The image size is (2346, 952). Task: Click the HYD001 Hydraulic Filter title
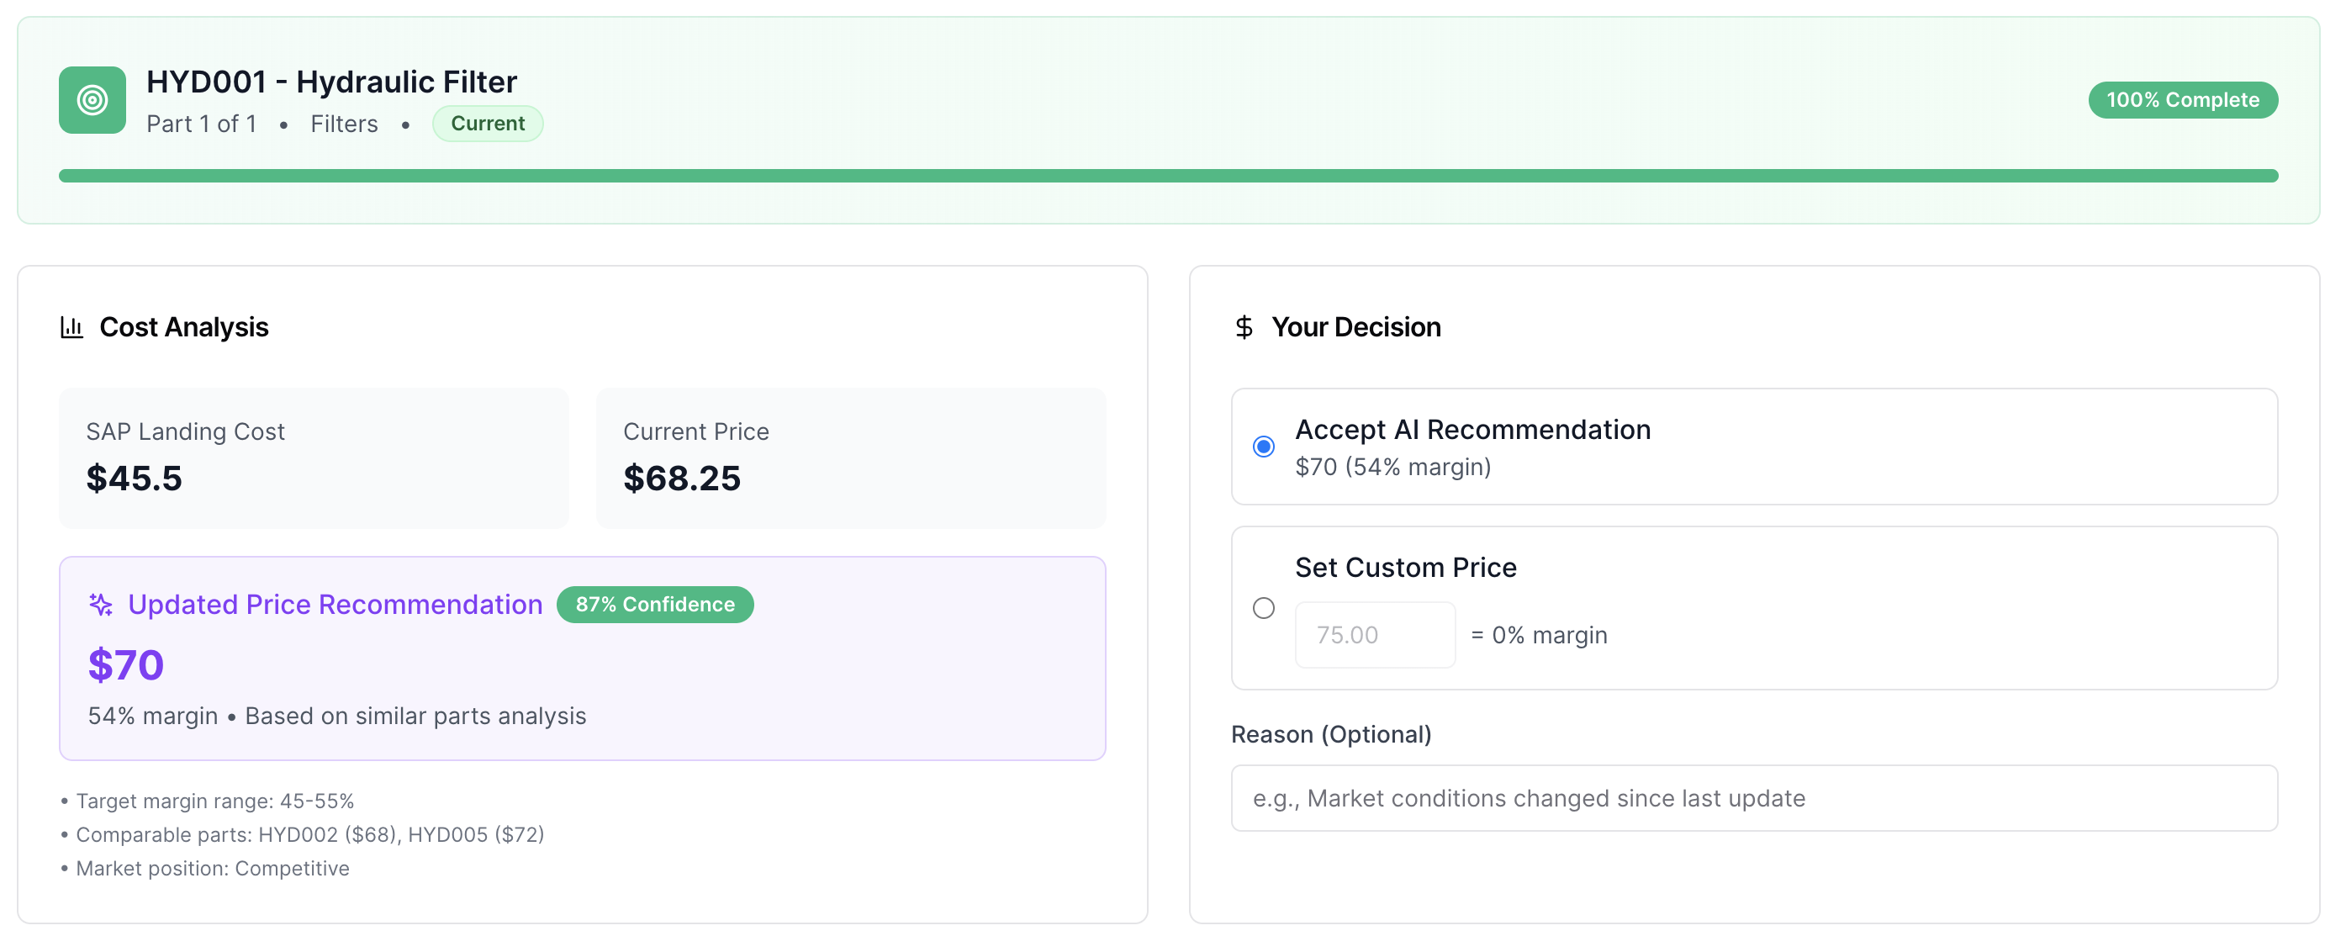pos(331,82)
